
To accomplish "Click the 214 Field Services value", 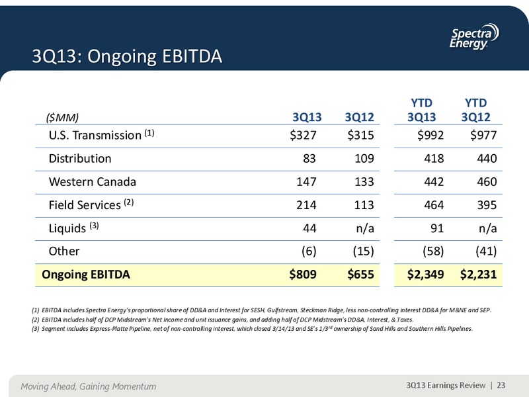I will [306, 205].
